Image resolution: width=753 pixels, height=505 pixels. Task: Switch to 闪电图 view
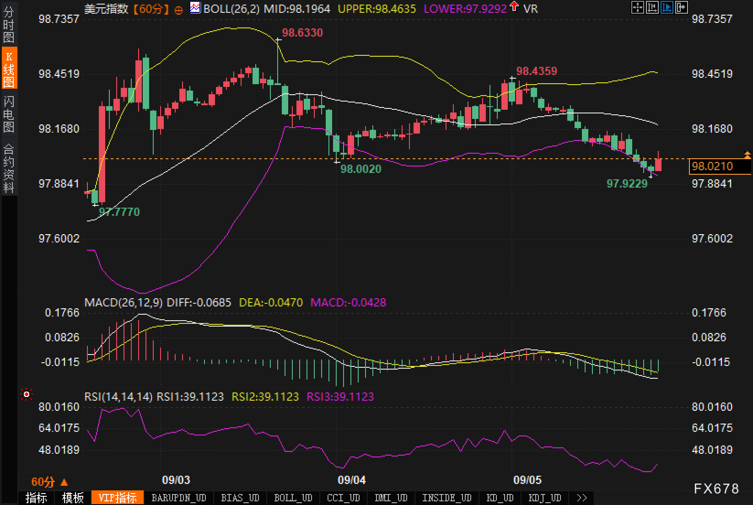[x=9, y=113]
